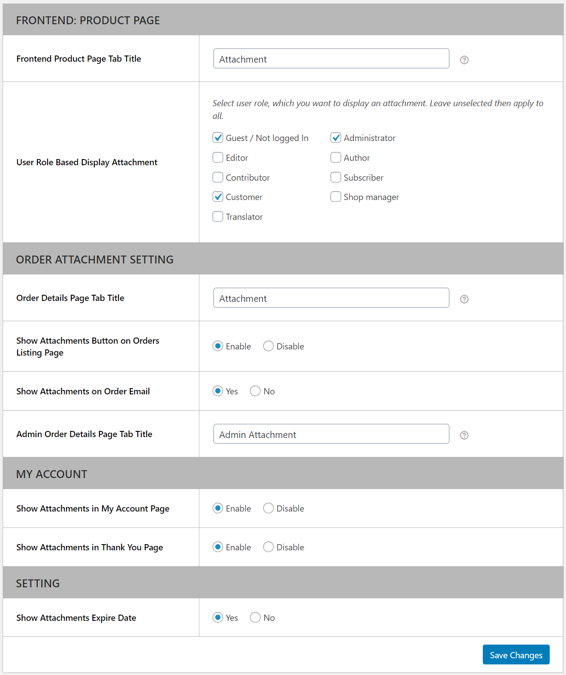Click help icon next to Order Details Page Tab Title

click(x=464, y=299)
